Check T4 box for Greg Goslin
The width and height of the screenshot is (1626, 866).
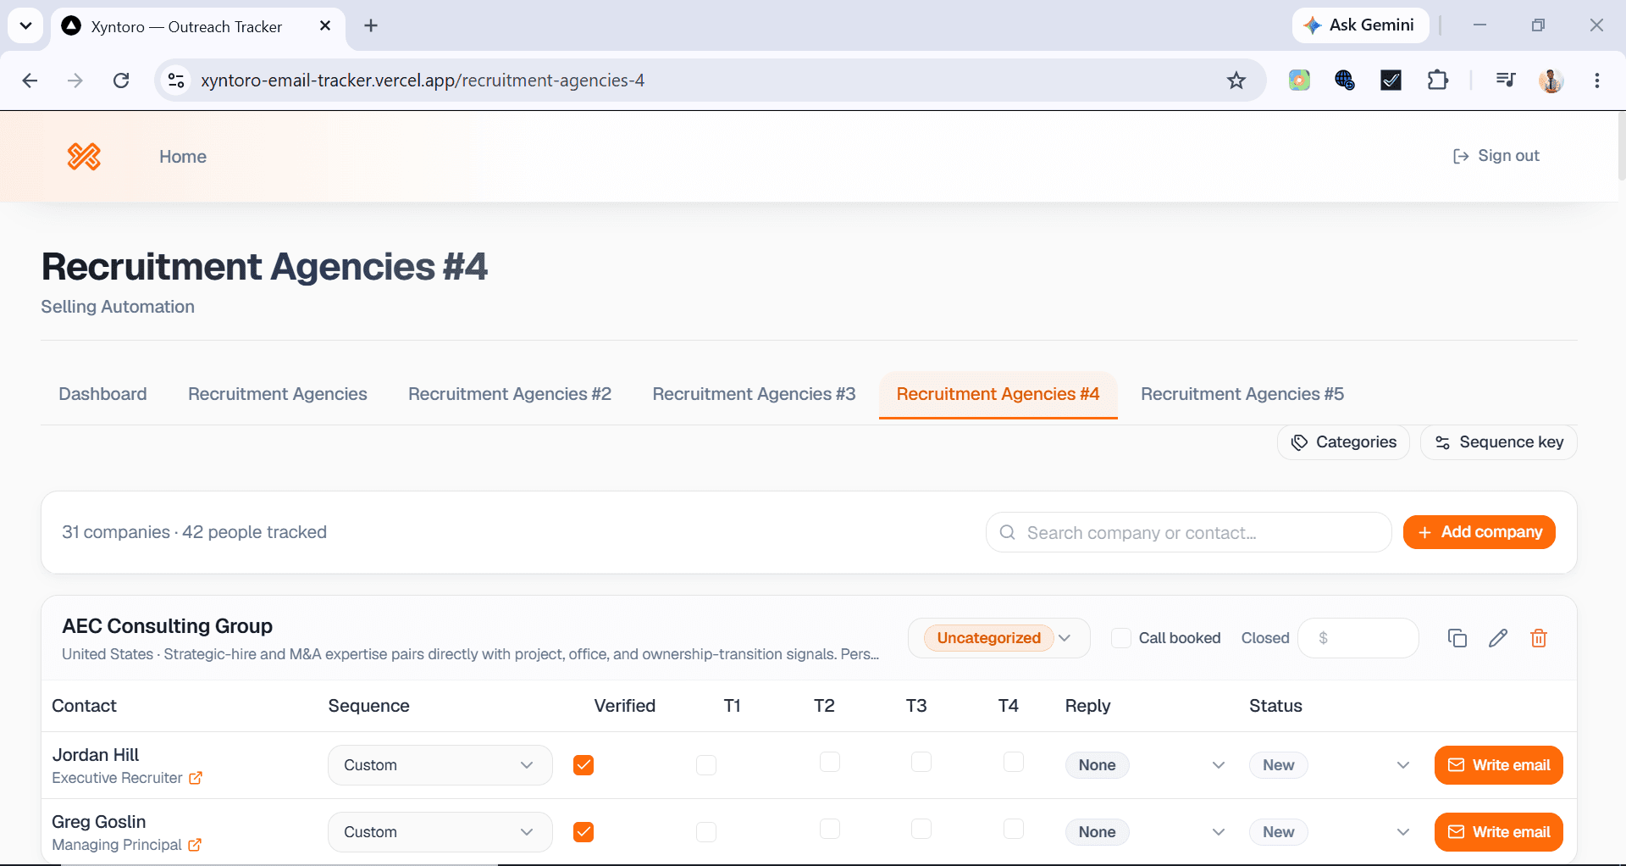click(x=1014, y=829)
